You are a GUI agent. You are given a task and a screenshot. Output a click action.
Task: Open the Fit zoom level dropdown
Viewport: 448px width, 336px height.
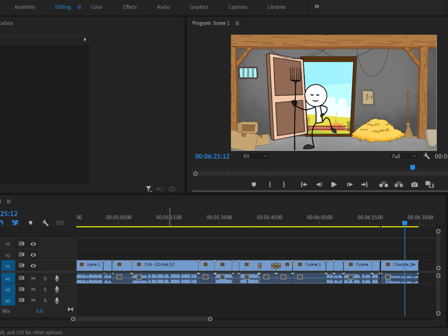254,156
